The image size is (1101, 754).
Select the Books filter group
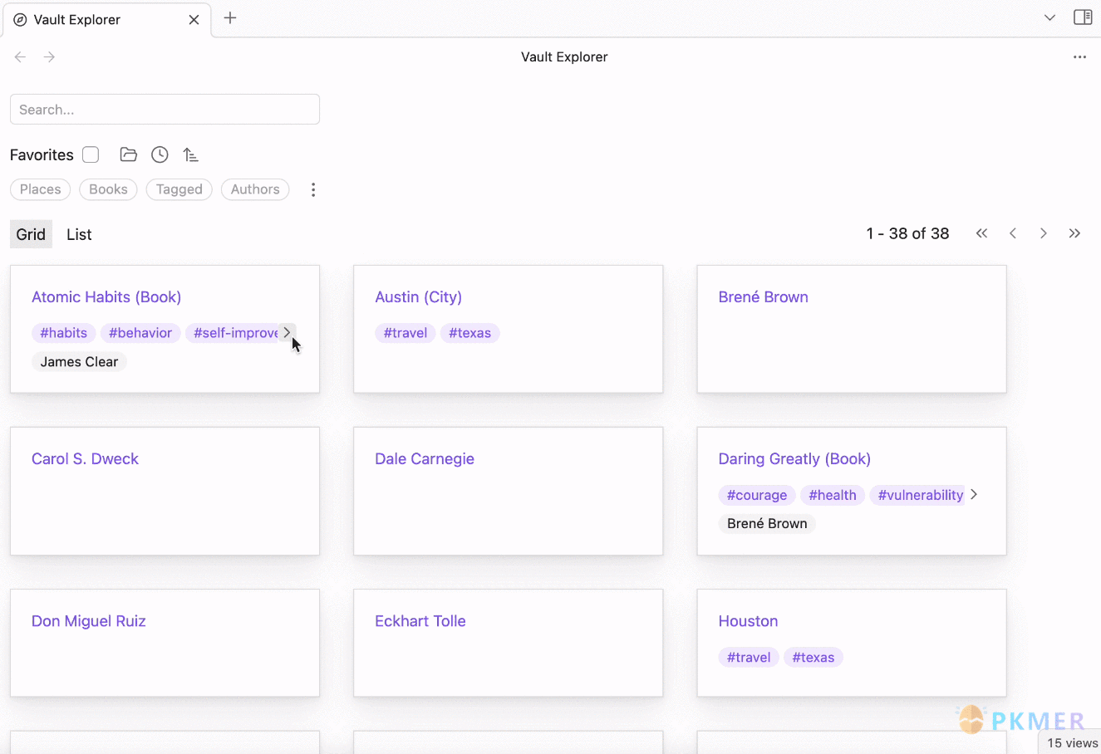coord(108,189)
